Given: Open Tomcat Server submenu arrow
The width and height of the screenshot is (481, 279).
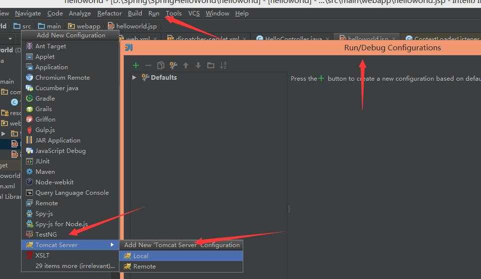Looking at the screenshot, I should pyautogui.click(x=112, y=245).
